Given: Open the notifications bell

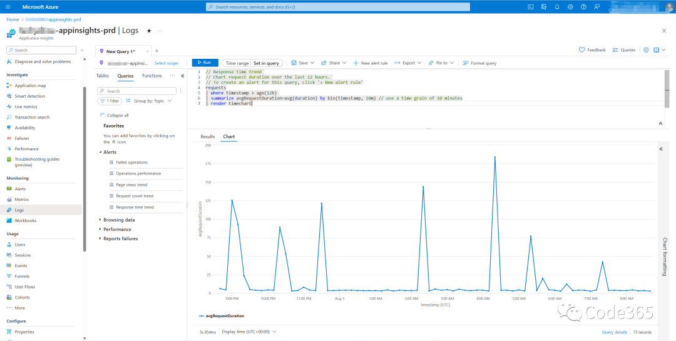Looking at the screenshot, I should coord(557,7).
